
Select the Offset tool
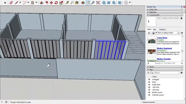point(46,3)
